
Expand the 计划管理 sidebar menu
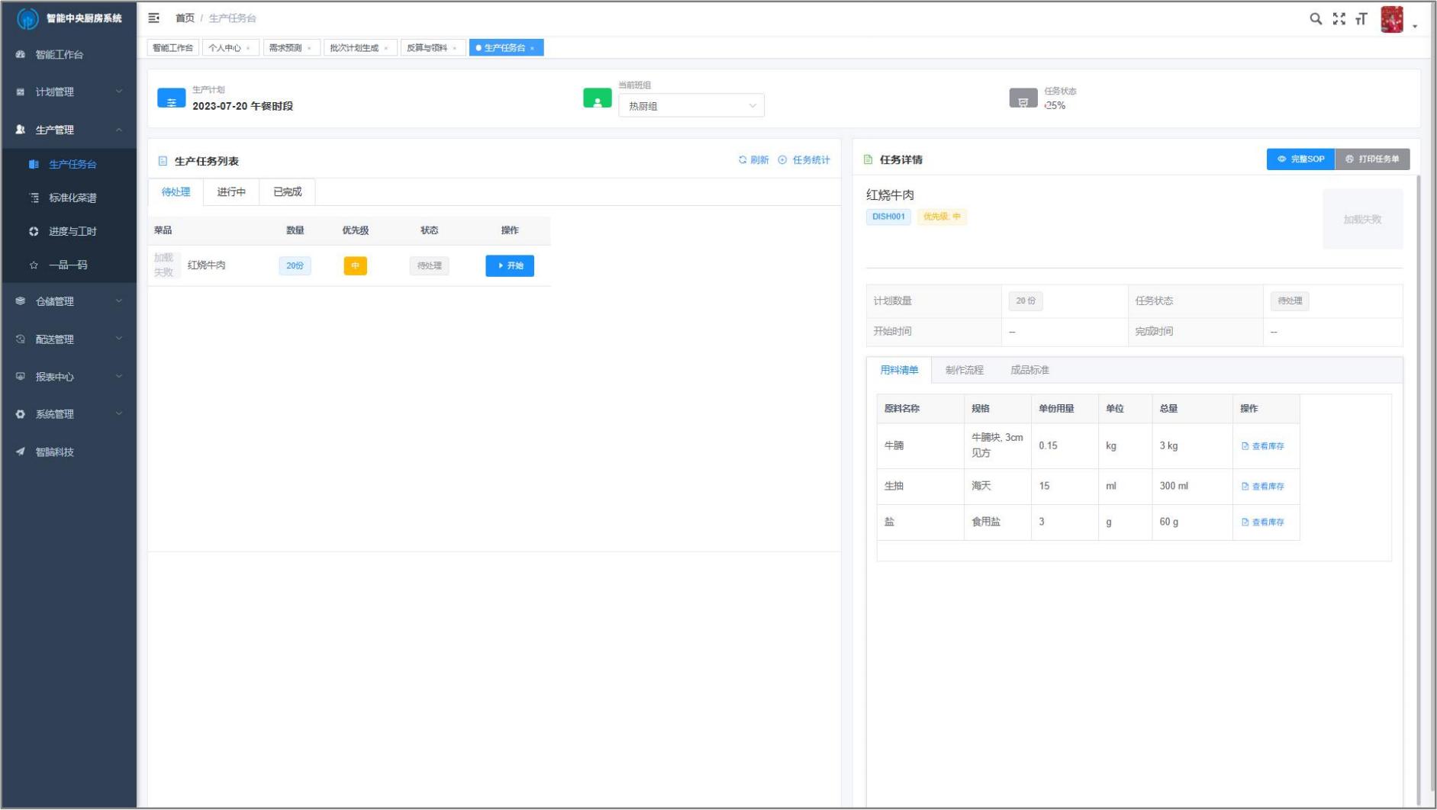tap(69, 92)
